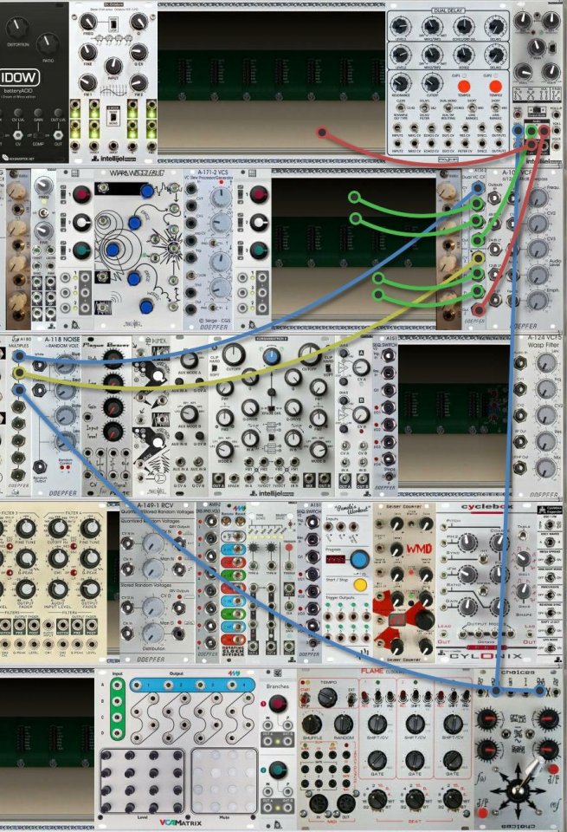Click the RANDOM knob on Flame Clockwork
The width and height of the screenshot is (567, 832).
click(343, 725)
